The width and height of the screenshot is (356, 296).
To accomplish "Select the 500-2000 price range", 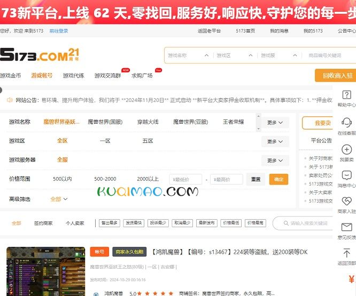I will pos(105,179).
